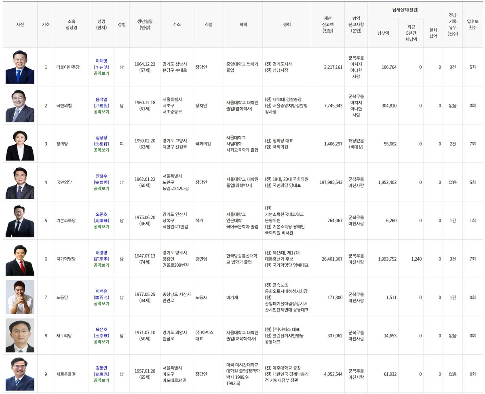Click the asset value 26,401,367

pyautogui.click(x=332, y=259)
